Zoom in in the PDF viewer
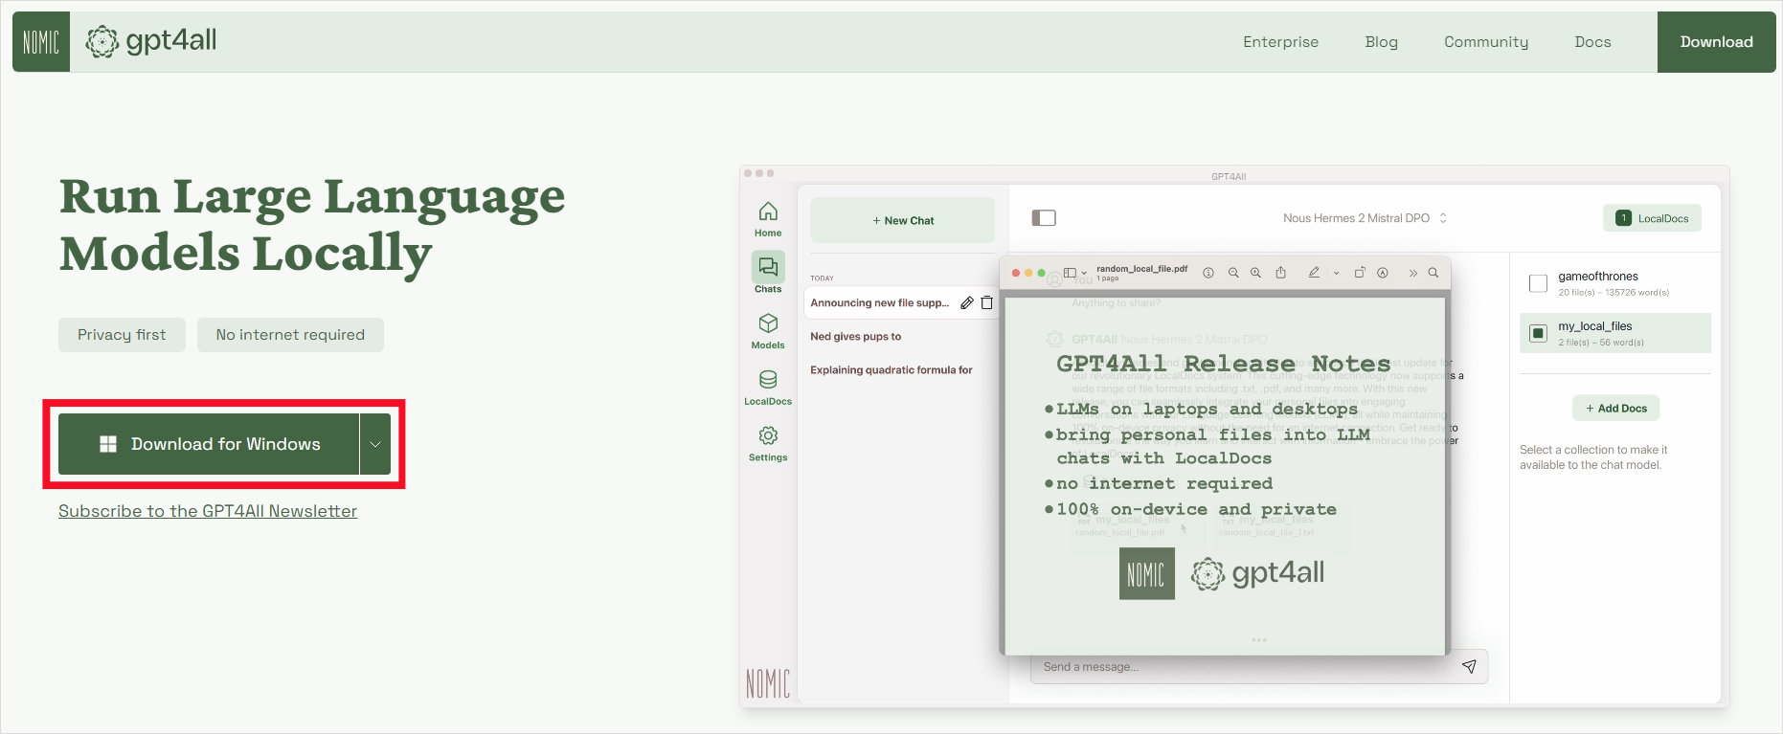The image size is (1783, 734). 1255,273
